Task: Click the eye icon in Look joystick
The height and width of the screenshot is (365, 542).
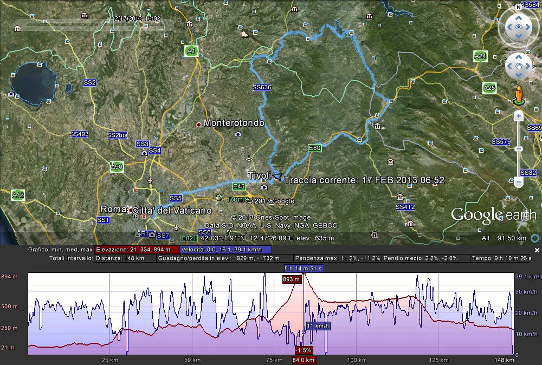Action: [519, 27]
